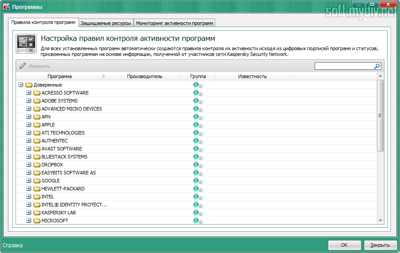
Task: Expand the AVAST SOFTWARE folder
Action: (28, 149)
